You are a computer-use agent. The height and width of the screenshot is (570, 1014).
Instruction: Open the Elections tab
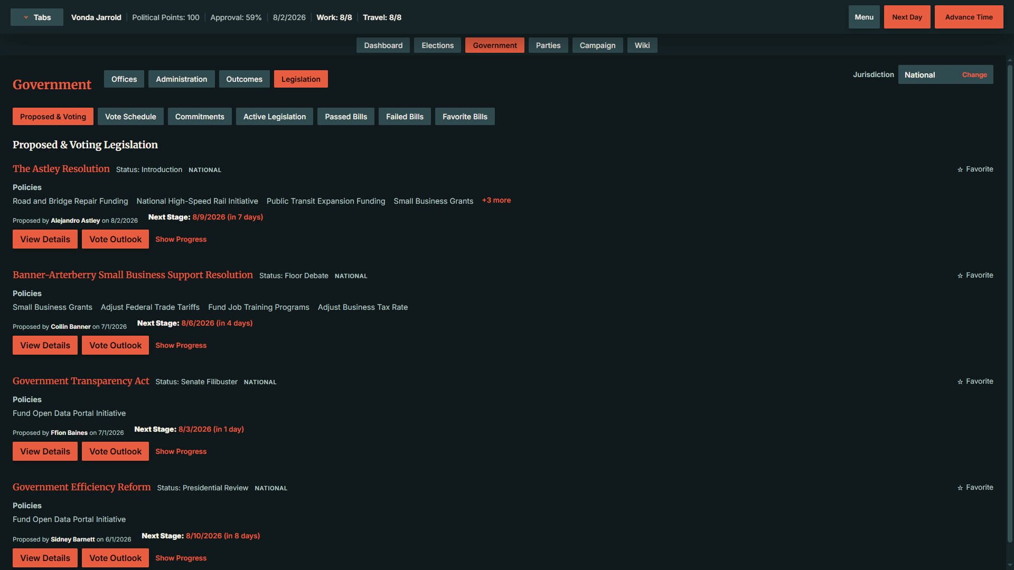tap(437, 45)
